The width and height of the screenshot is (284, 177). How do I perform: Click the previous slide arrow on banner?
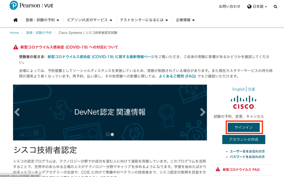[x=17, y=112]
